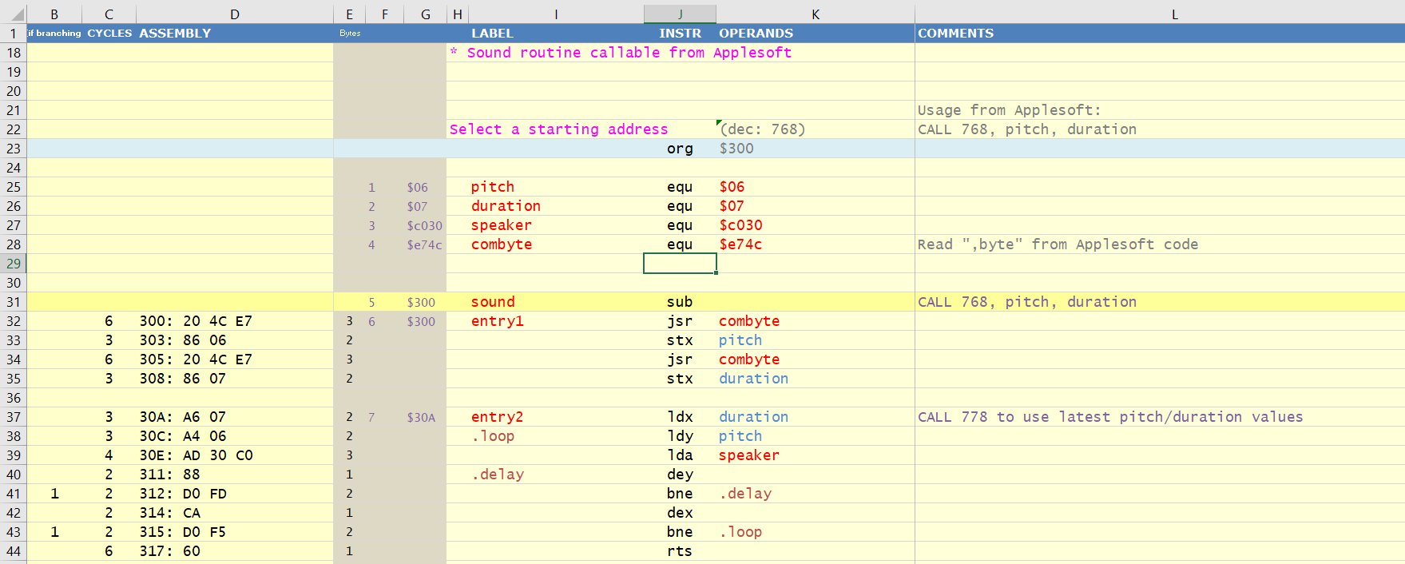
Task: Select the (dec: 768) cell
Action: click(762, 129)
